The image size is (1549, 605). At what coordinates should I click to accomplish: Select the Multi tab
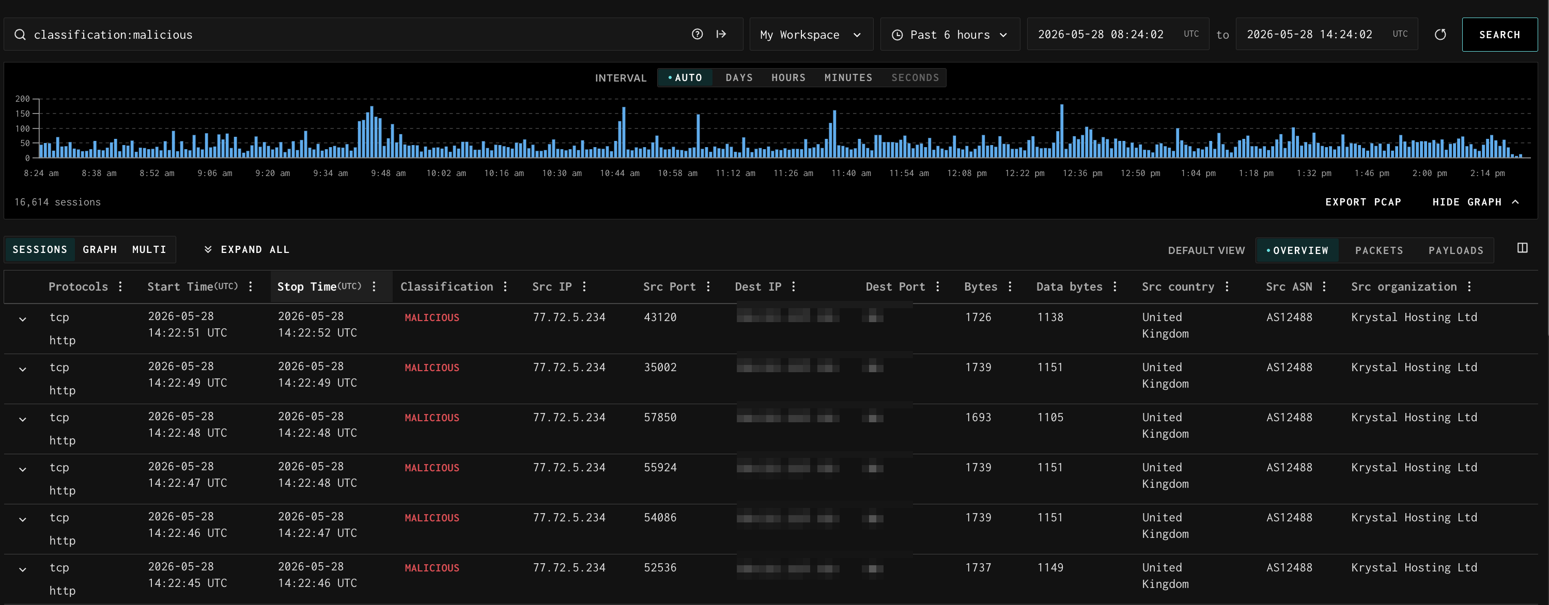tap(149, 249)
